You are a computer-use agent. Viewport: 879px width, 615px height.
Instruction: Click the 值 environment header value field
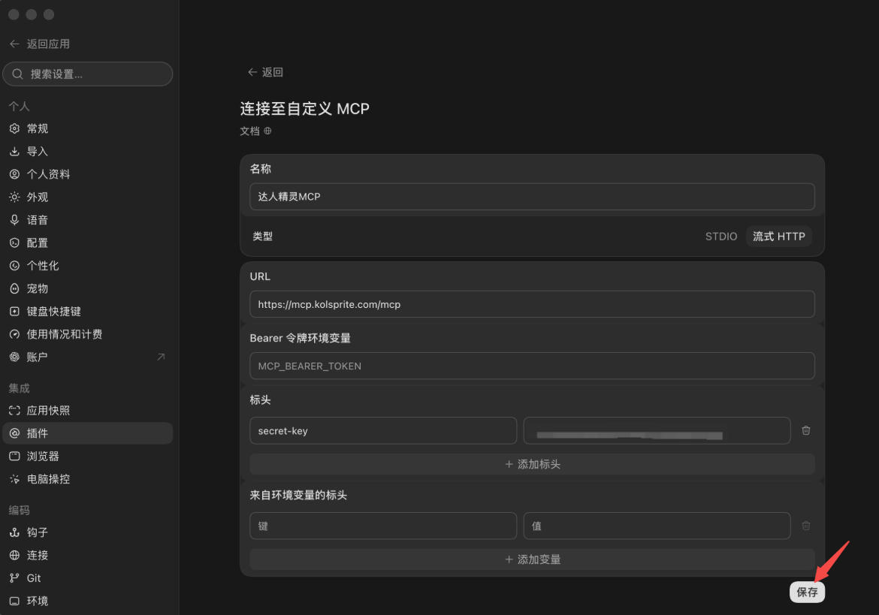(657, 526)
